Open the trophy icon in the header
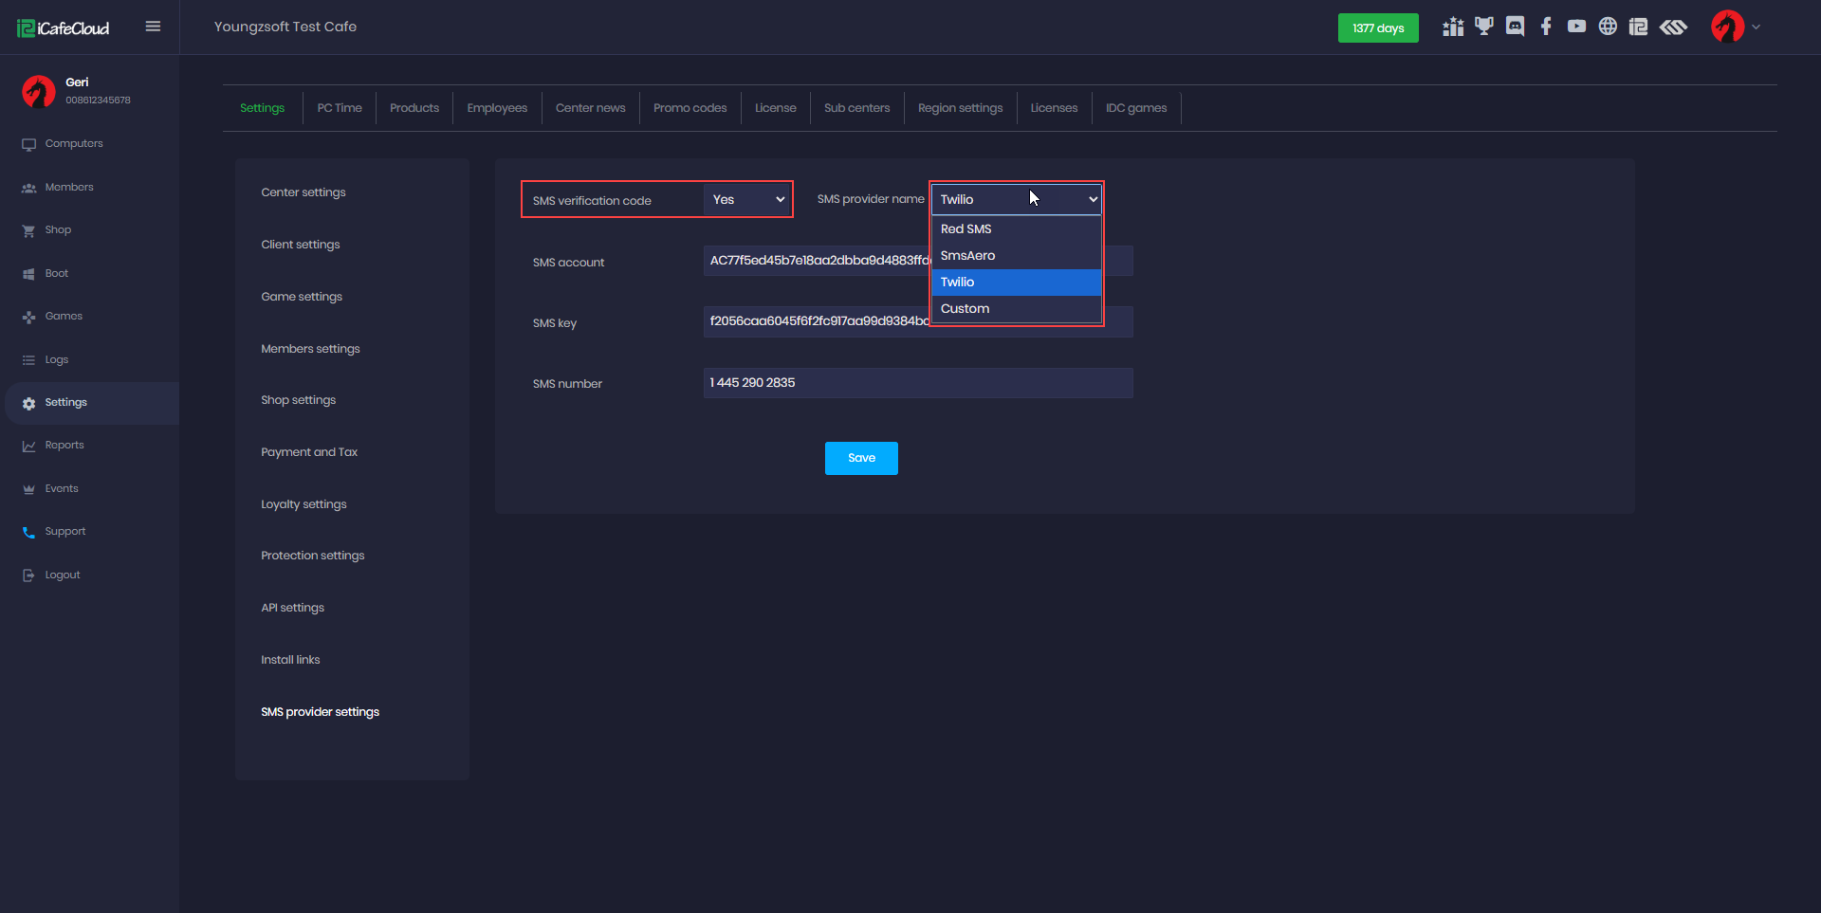Viewport: 1821px width, 913px height. (1484, 27)
